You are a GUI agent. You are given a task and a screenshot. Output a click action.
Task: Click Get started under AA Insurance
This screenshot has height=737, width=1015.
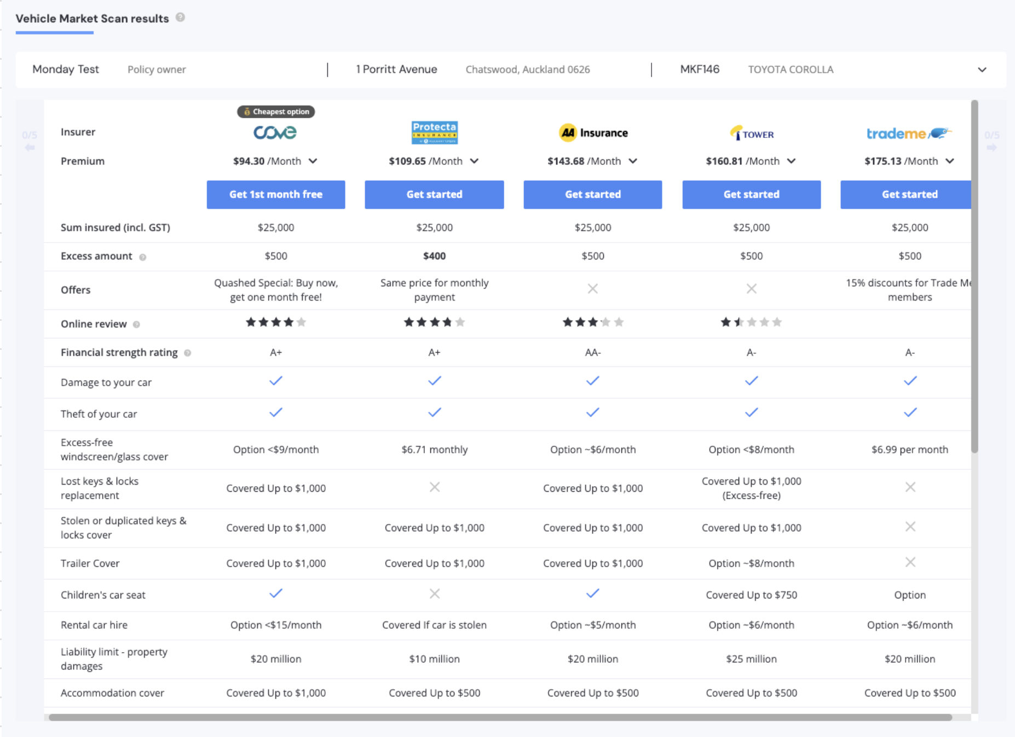click(593, 194)
